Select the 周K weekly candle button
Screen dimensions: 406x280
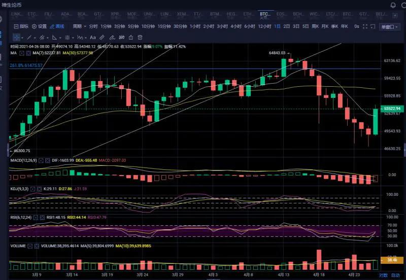point(315,26)
